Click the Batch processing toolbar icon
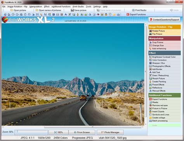The image size is (184, 141). pos(118,14)
